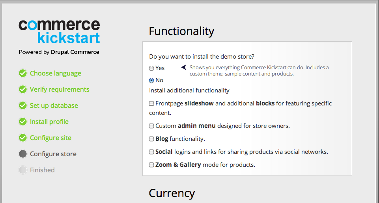Click the Set up database step label
Screen dimensions: 379x203
click(54, 105)
